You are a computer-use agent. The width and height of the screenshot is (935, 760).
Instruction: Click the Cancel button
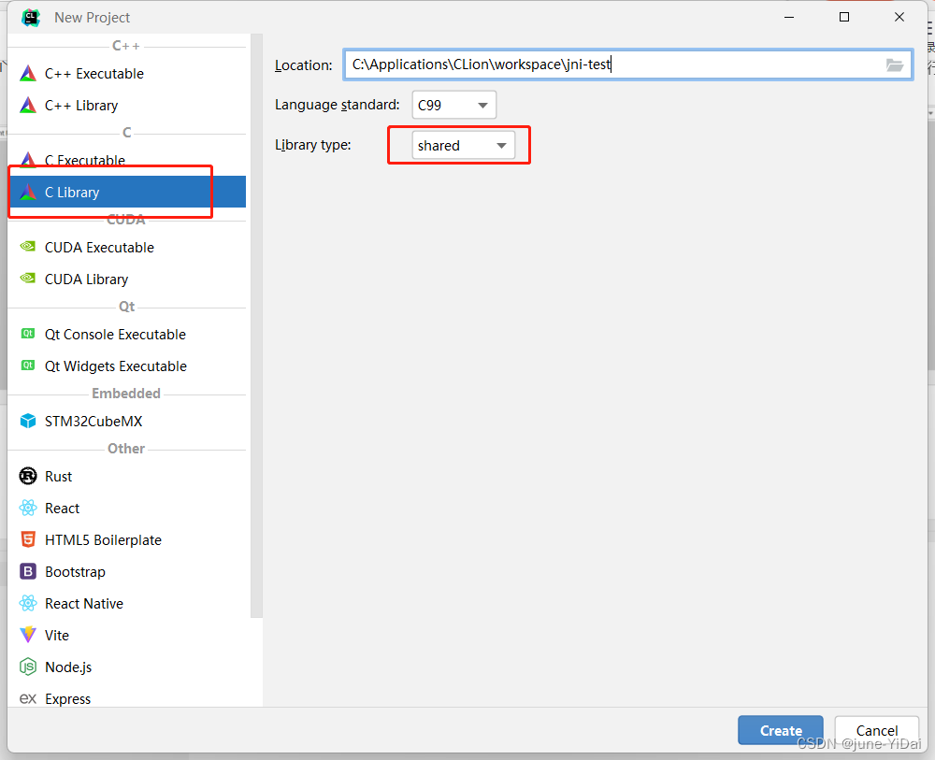pyautogui.click(x=877, y=730)
